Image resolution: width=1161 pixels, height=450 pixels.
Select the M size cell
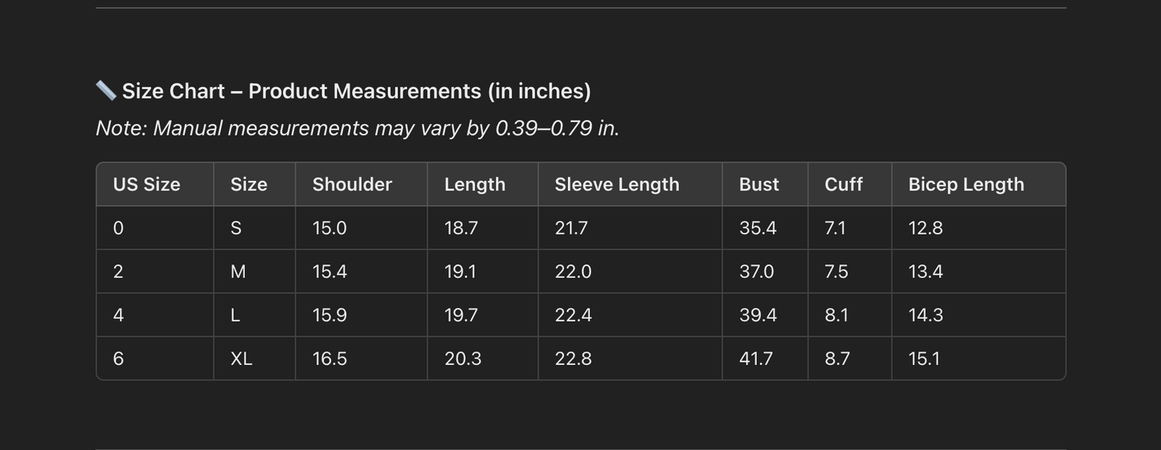point(238,272)
